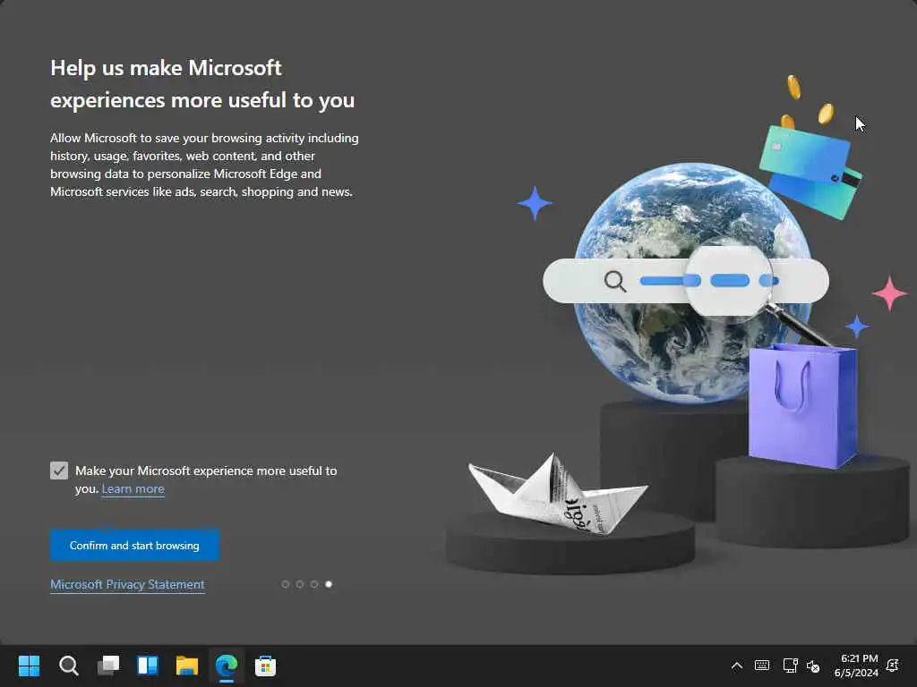The width and height of the screenshot is (917, 687).
Task: Open Microsoft Store from taskbar
Action: [x=265, y=666]
